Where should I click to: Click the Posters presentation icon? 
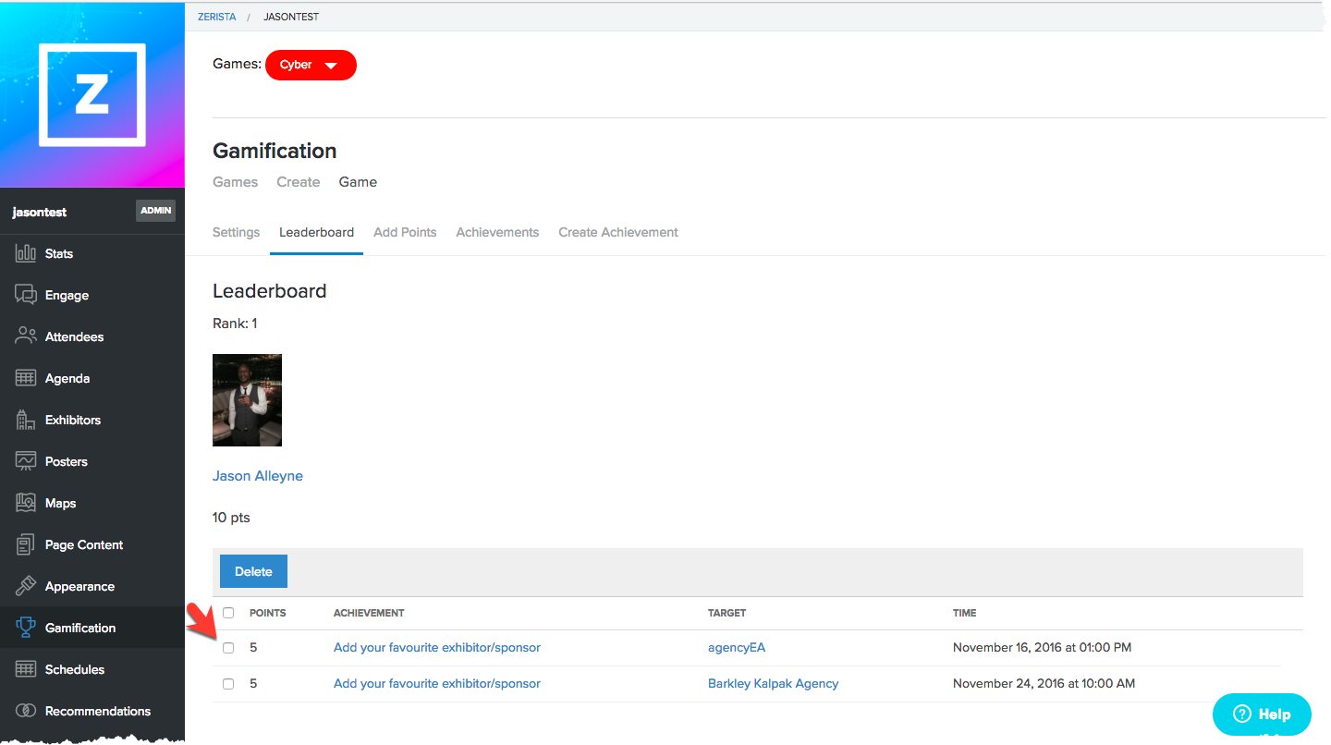tap(26, 461)
